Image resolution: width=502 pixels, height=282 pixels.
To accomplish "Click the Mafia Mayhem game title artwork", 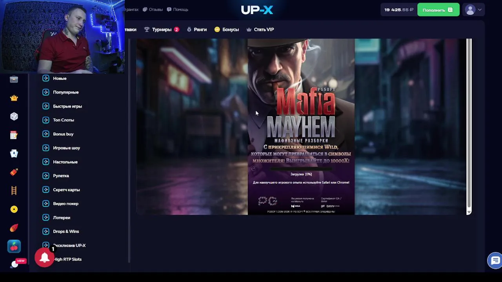I will pyautogui.click(x=301, y=114).
